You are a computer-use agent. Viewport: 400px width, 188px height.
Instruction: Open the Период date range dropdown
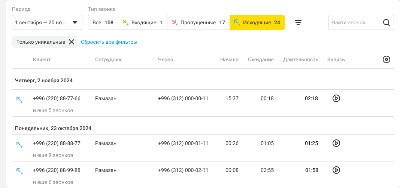point(47,22)
